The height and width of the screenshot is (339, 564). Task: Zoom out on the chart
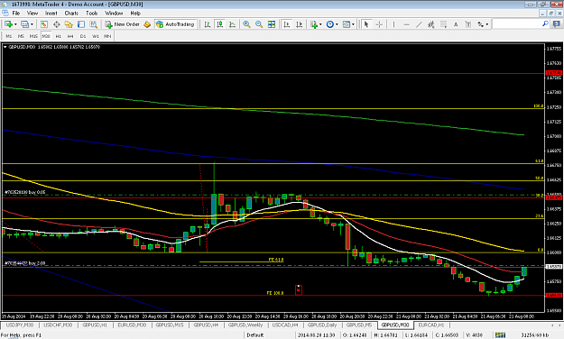259,24
